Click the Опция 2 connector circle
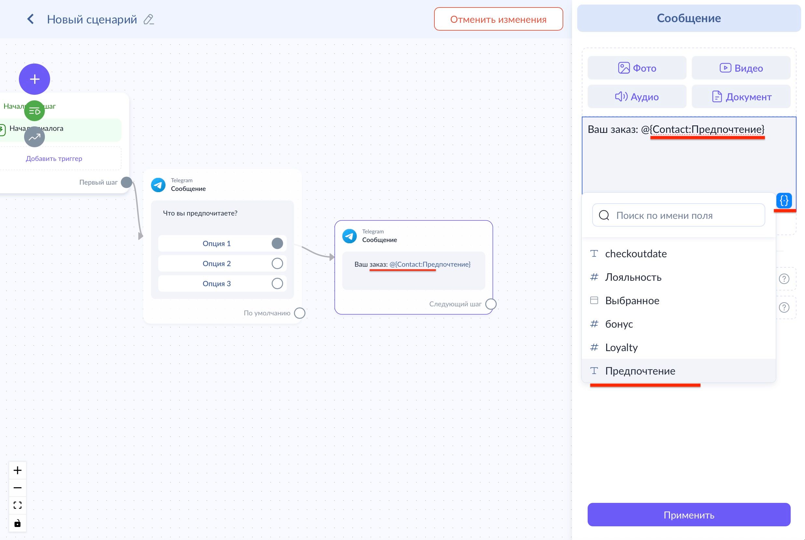Screen dimensions: 805x540 [x=277, y=263]
